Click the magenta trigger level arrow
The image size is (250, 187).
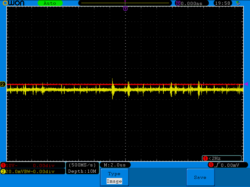pos(246,84)
